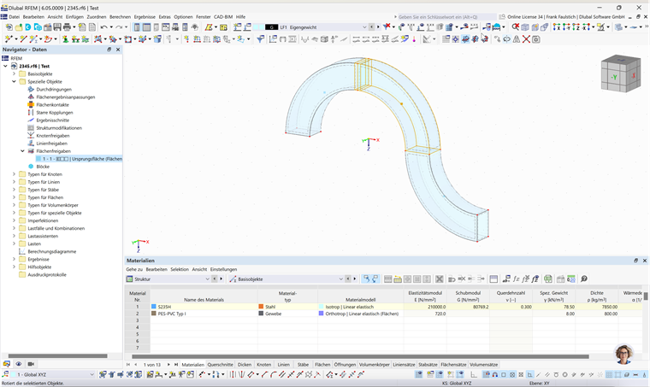Click the new node tool icon

coord(9,39)
